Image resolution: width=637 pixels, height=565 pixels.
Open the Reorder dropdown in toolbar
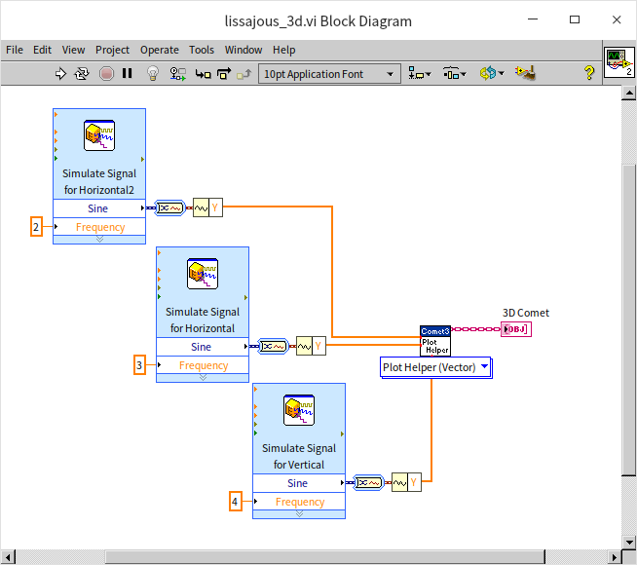[x=490, y=73]
